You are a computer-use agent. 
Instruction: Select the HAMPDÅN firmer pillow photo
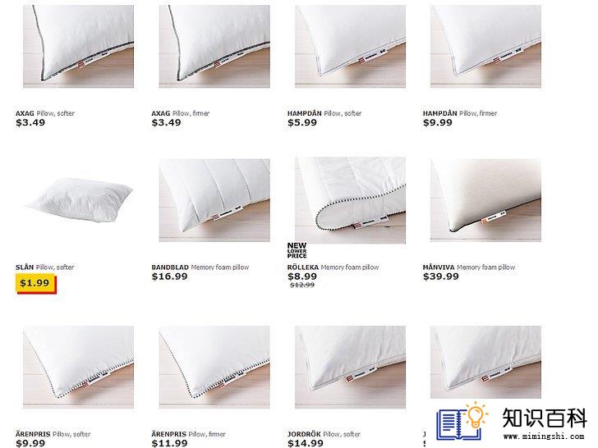click(x=485, y=47)
